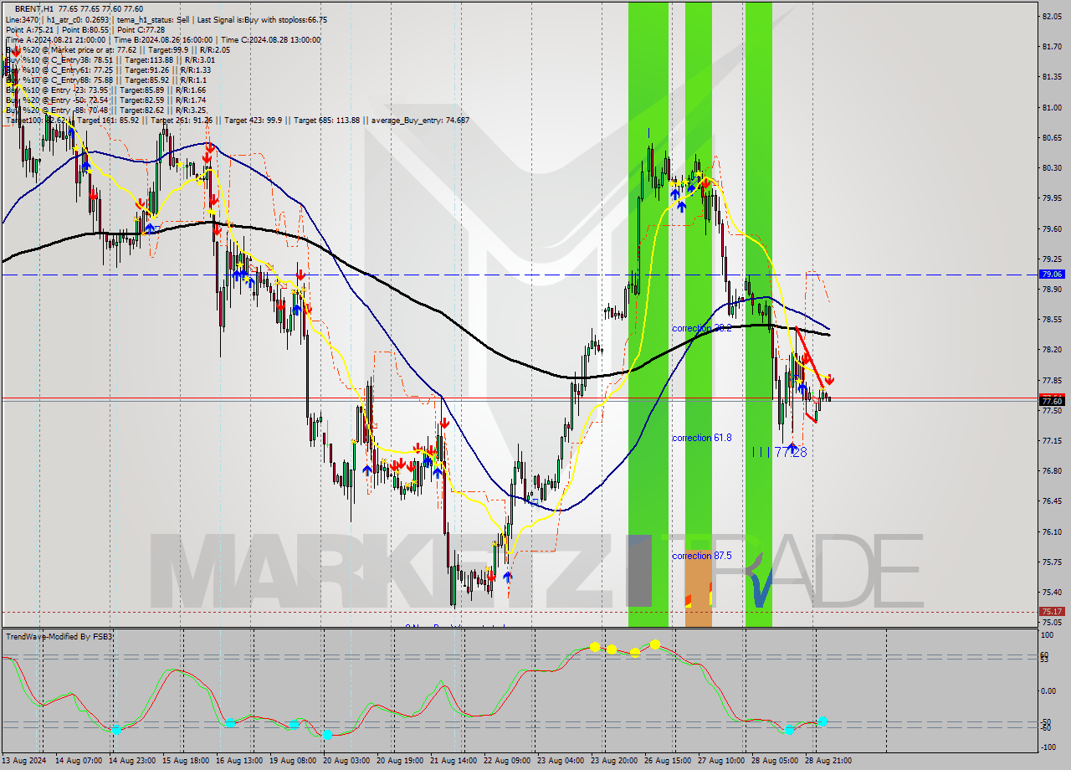Viewport: 1071px width, 770px height.
Task: Click the 'TrendWave-Modified By FSB3' indicator title
Action: 59,637
